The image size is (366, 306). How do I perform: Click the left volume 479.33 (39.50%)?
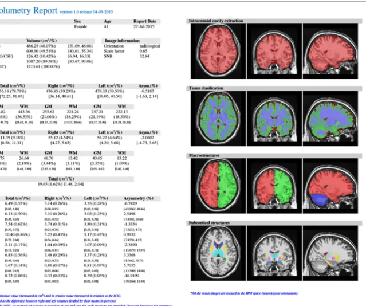[x=109, y=91]
